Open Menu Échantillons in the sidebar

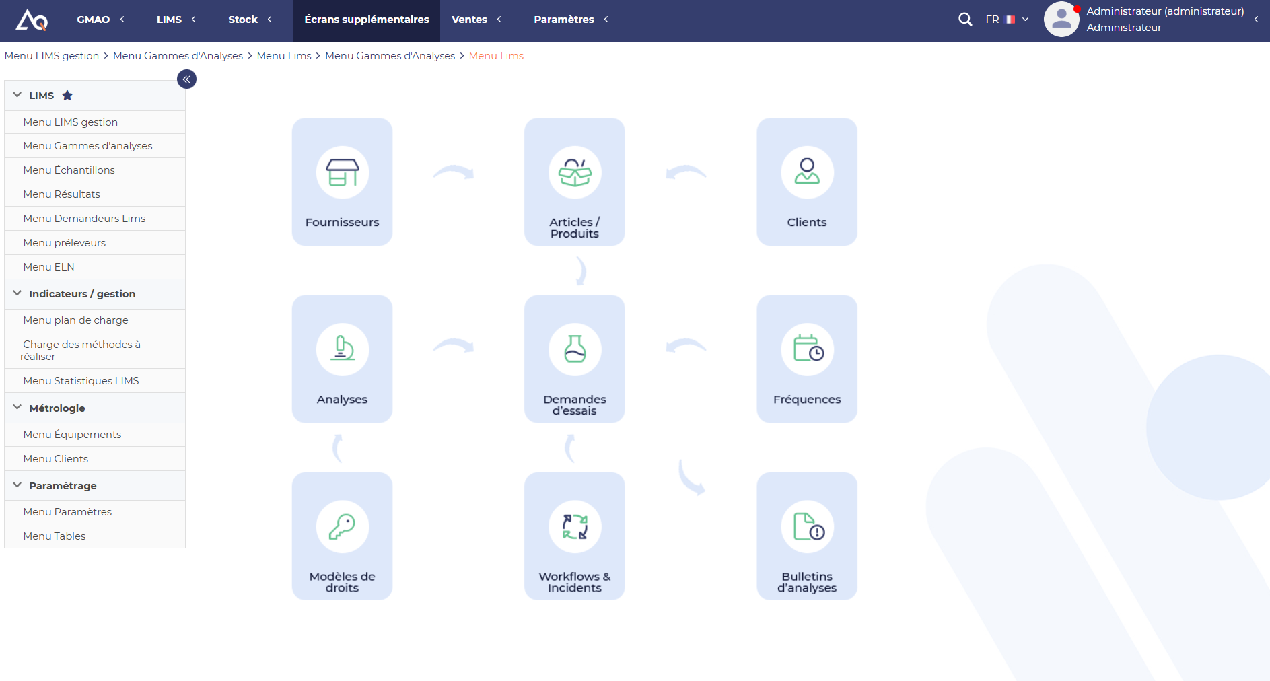click(x=69, y=170)
